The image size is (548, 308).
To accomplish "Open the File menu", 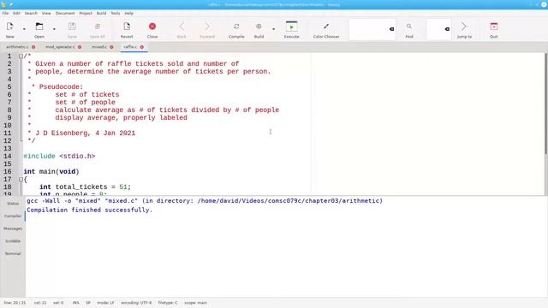I will click(x=5, y=14).
